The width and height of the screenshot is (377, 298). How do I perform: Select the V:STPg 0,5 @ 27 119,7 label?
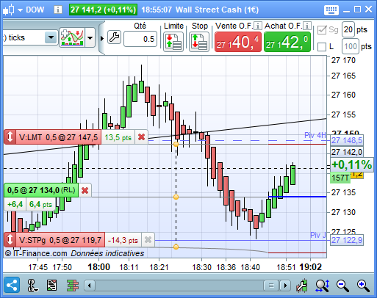pos(60,240)
